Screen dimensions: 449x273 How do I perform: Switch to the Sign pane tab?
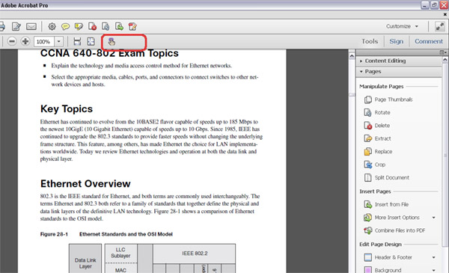coord(397,41)
